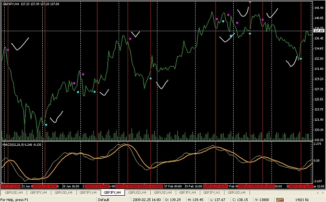Screen dimensions: 326x202
Task: Click the 118.30 price scale label
Action: pos(319,140)
